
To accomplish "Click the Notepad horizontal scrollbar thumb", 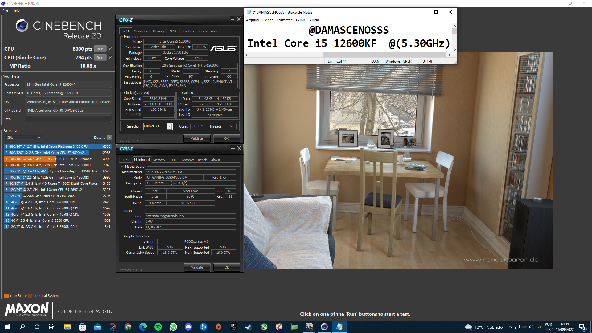I will point(384,55).
